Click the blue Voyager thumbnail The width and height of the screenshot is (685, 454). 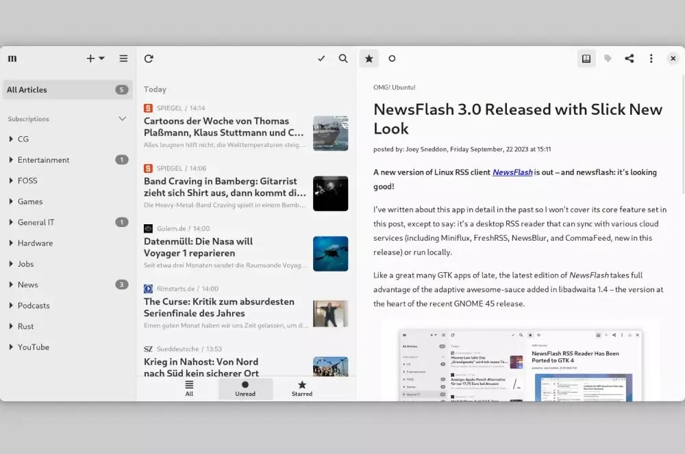point(331,254)
